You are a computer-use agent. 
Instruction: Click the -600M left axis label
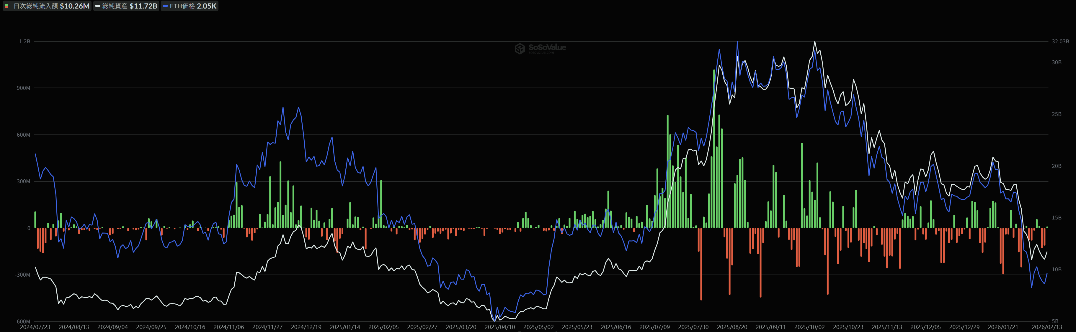[23, 321]
